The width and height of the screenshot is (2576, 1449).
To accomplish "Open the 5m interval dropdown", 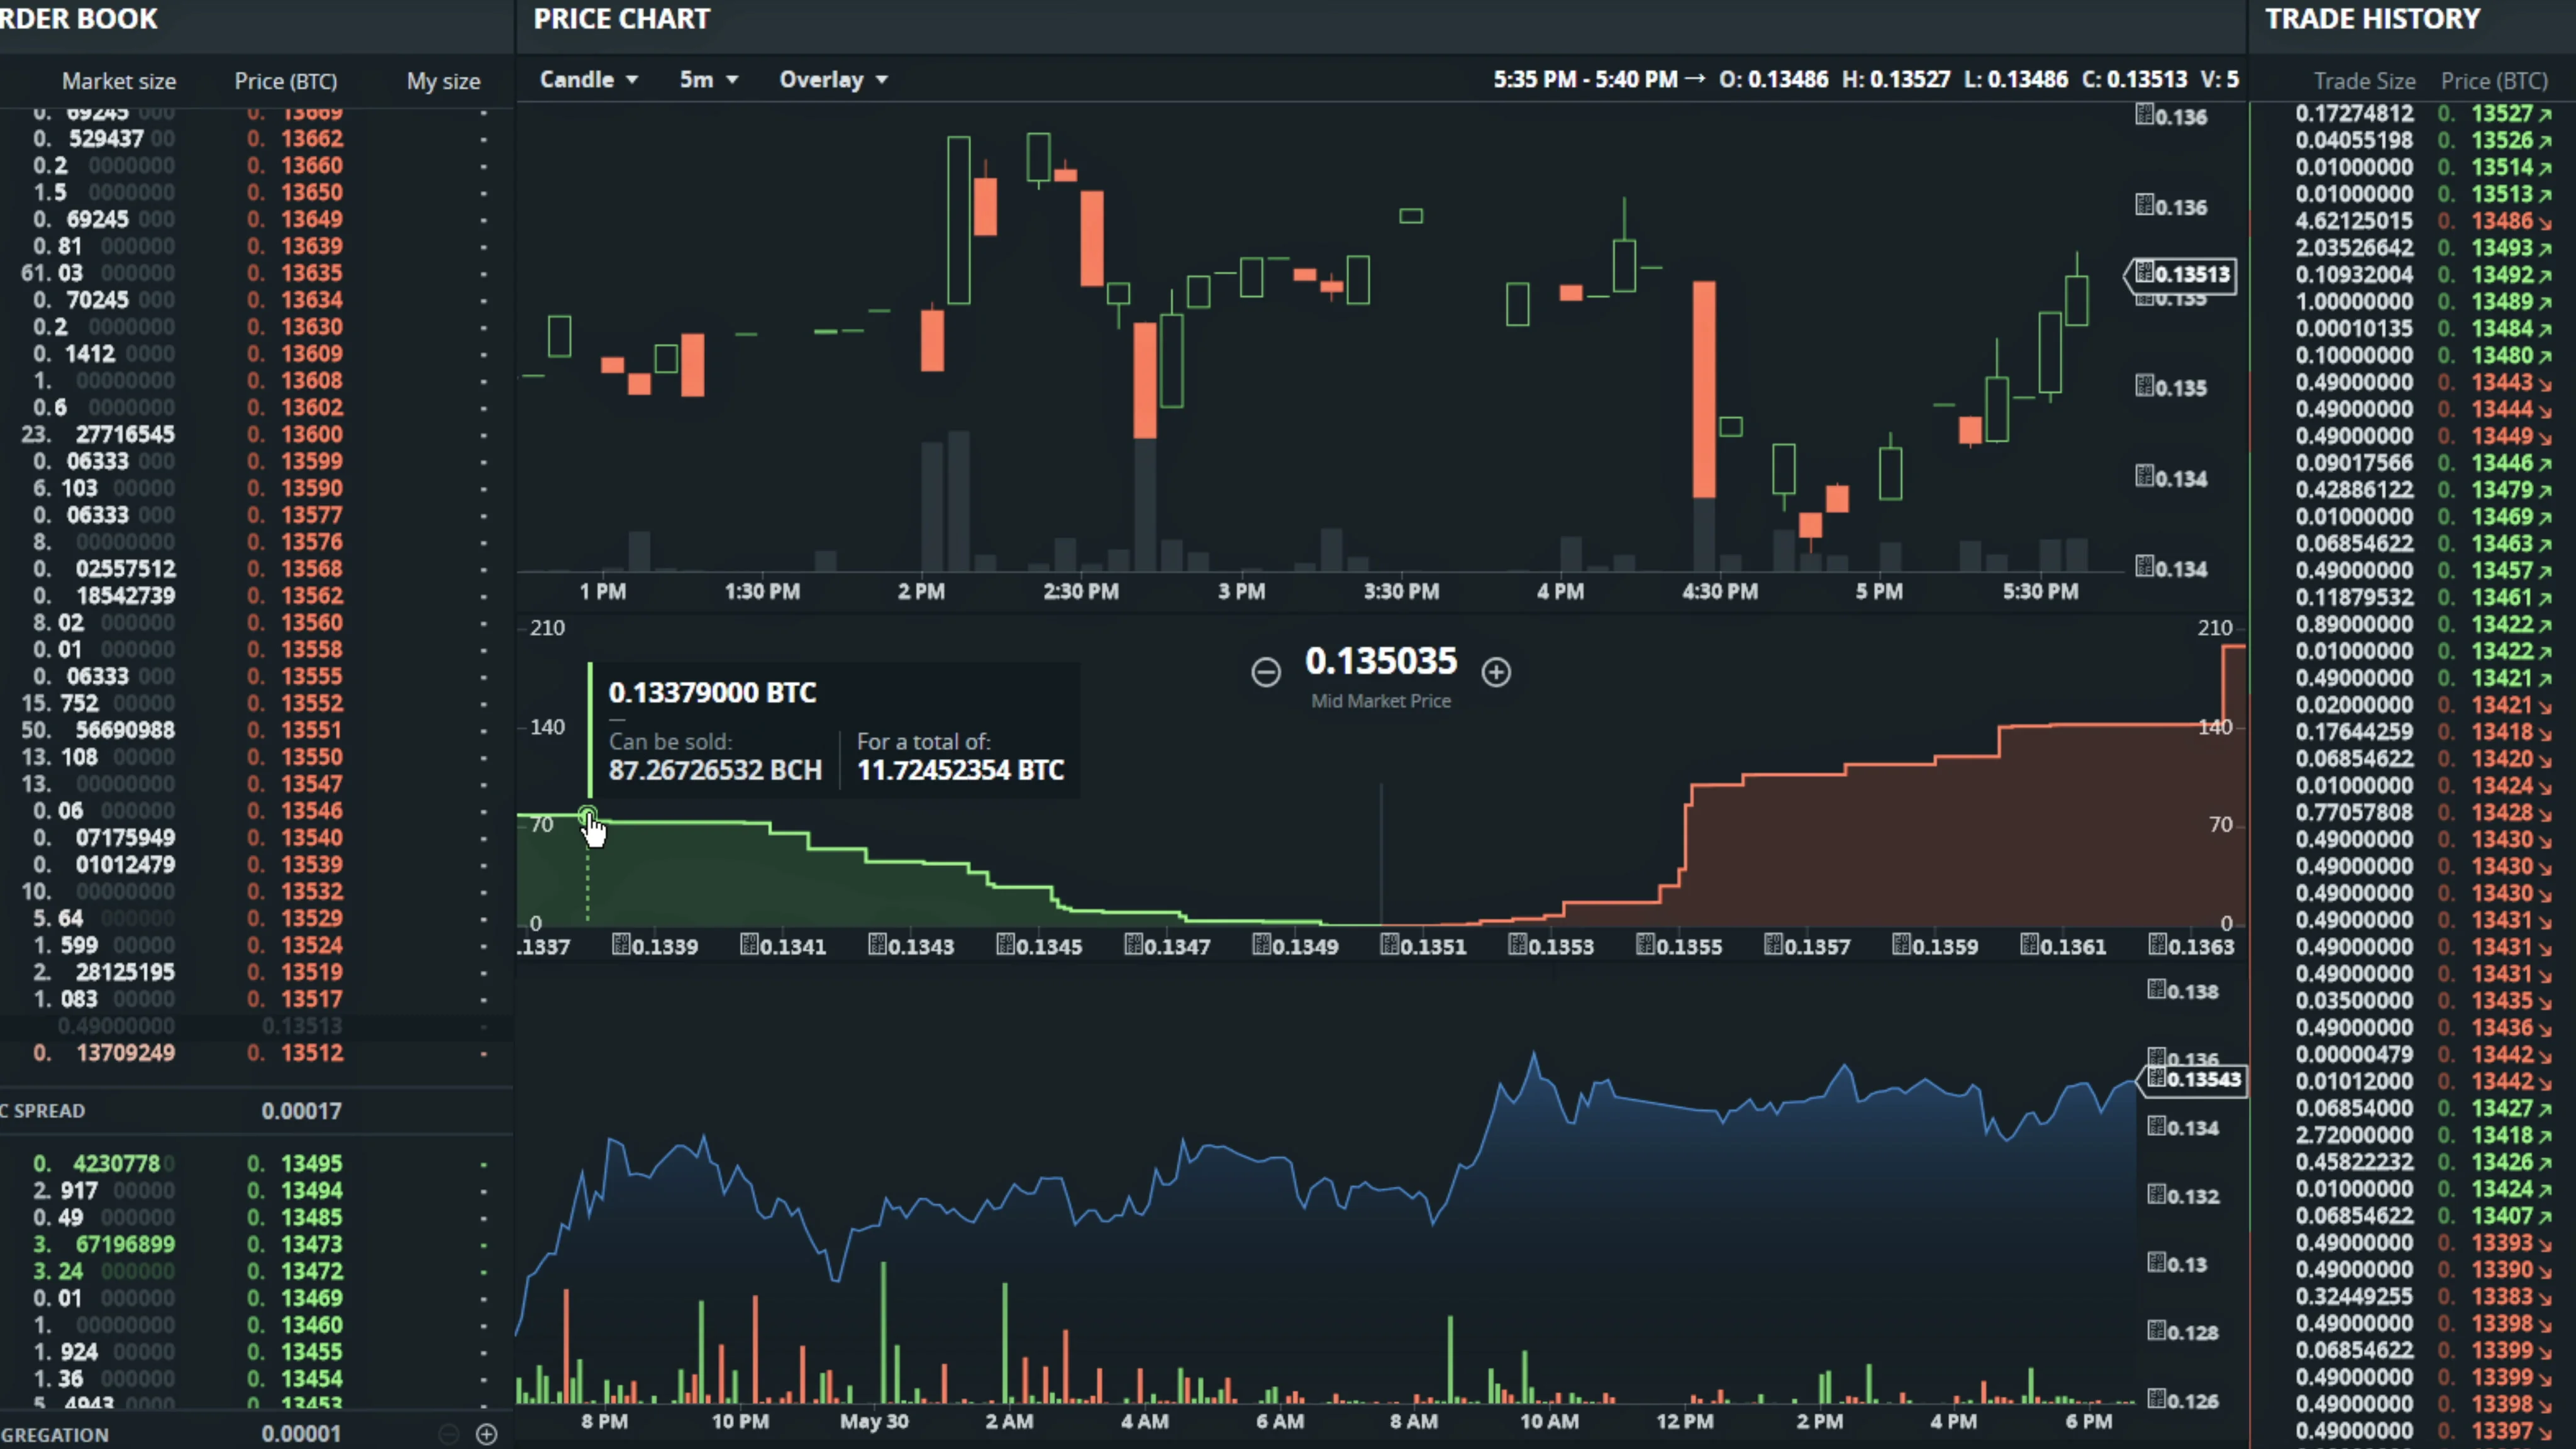I will point(708,80).
